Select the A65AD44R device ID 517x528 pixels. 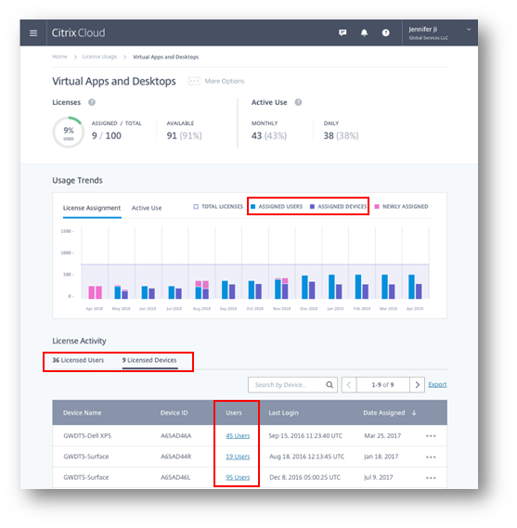click(x=175, y=457)
